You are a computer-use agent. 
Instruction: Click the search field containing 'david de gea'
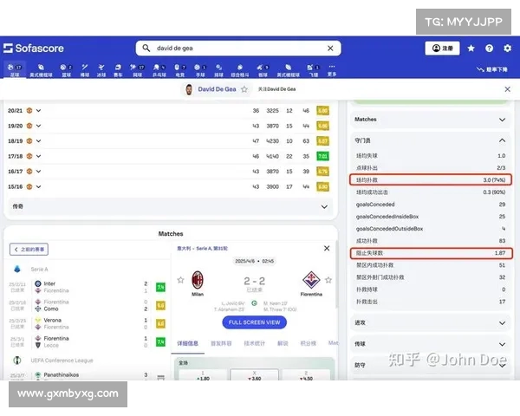(238, 49)
